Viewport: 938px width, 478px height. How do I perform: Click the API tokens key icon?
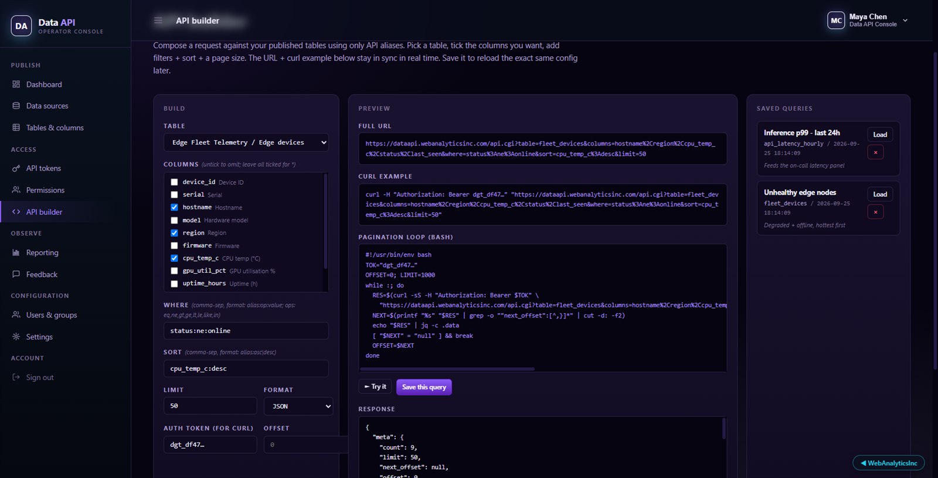tap(16, 168)
